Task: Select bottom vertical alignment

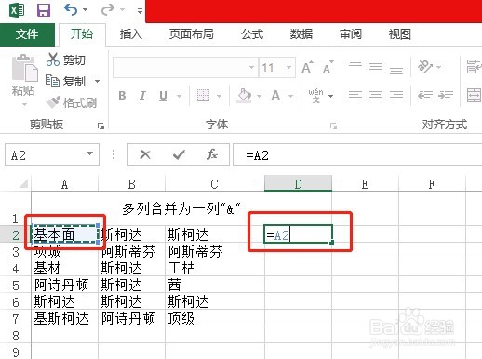Action: click(396, 71)
